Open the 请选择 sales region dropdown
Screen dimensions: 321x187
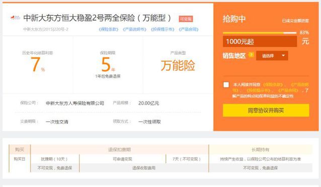pyautogui.click(x=272, y=56)
